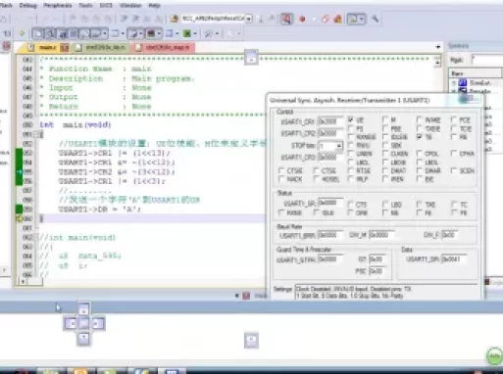
Task: Click the yellow show-next-statement arrow icon
Action: click(22, 33)
